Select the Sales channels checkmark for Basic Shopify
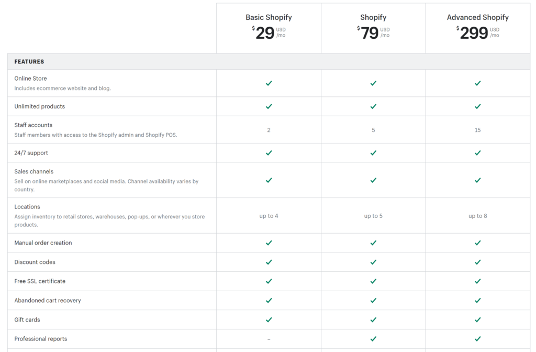This screenshot has height=352, width=536. (x=269, y=180)
